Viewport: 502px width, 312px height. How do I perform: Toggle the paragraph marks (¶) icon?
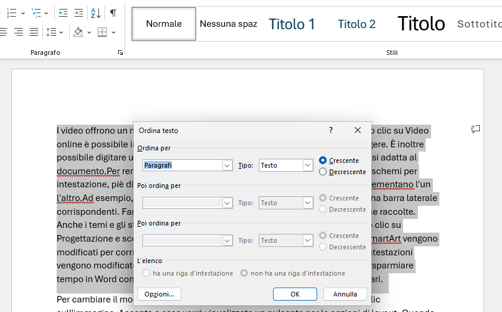[x=113, y=13]
